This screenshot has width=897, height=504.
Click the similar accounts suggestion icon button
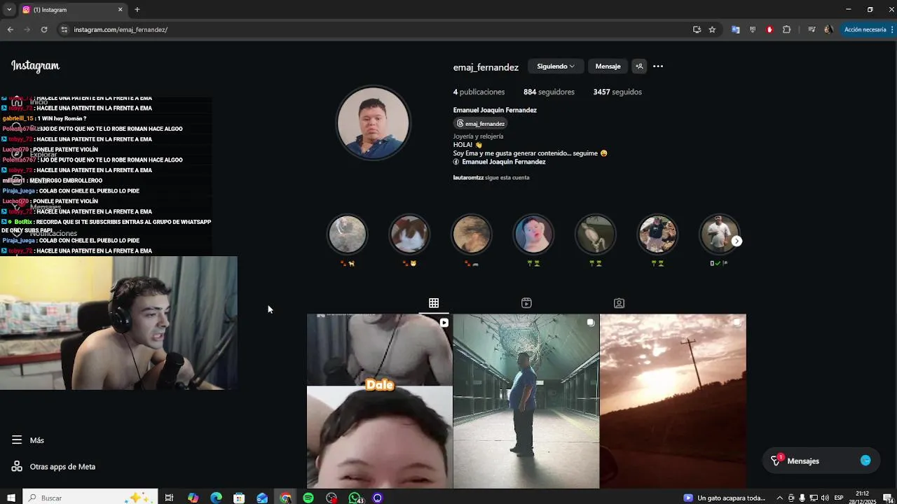pos(639,66)
